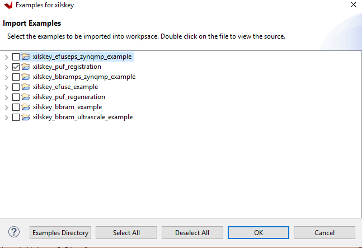Select the xilskey_bbram_example label
This screenshot has height=248, width=362.
67,107
